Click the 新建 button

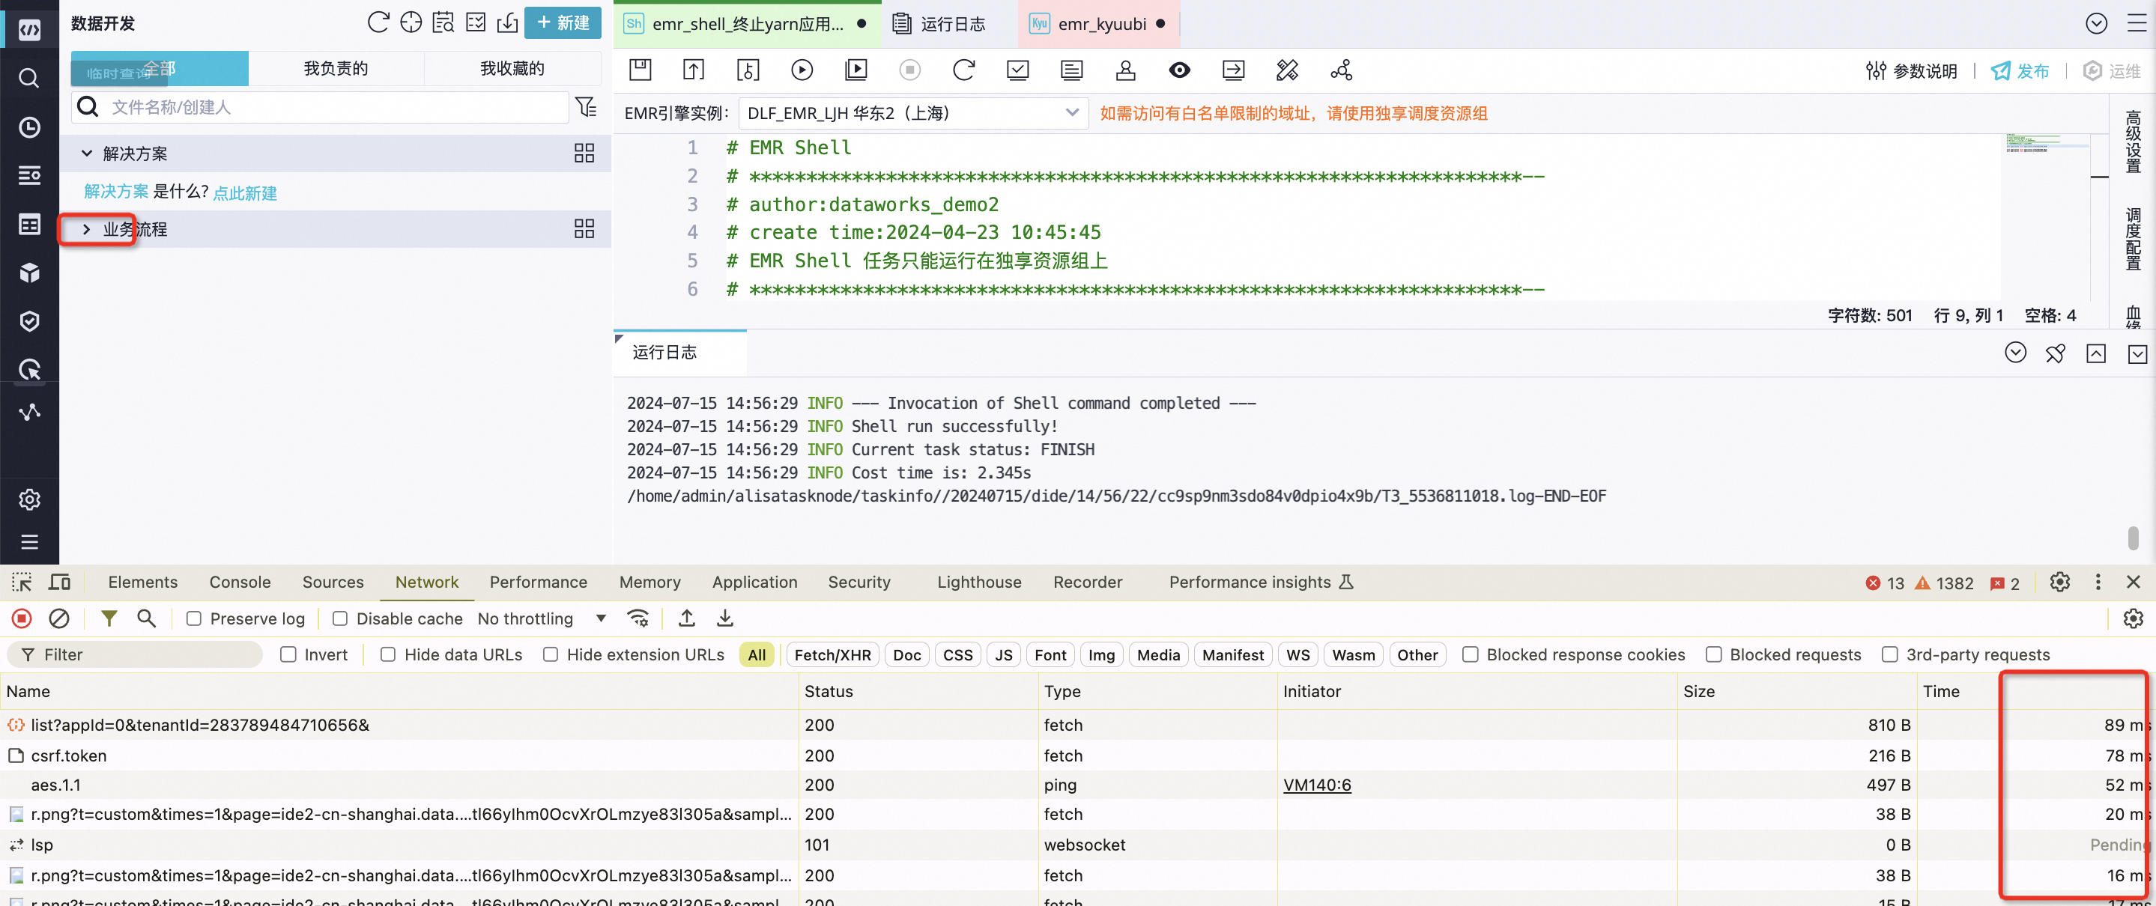pos(563,22)
